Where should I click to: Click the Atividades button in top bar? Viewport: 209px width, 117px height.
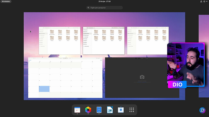coord(6,2)
